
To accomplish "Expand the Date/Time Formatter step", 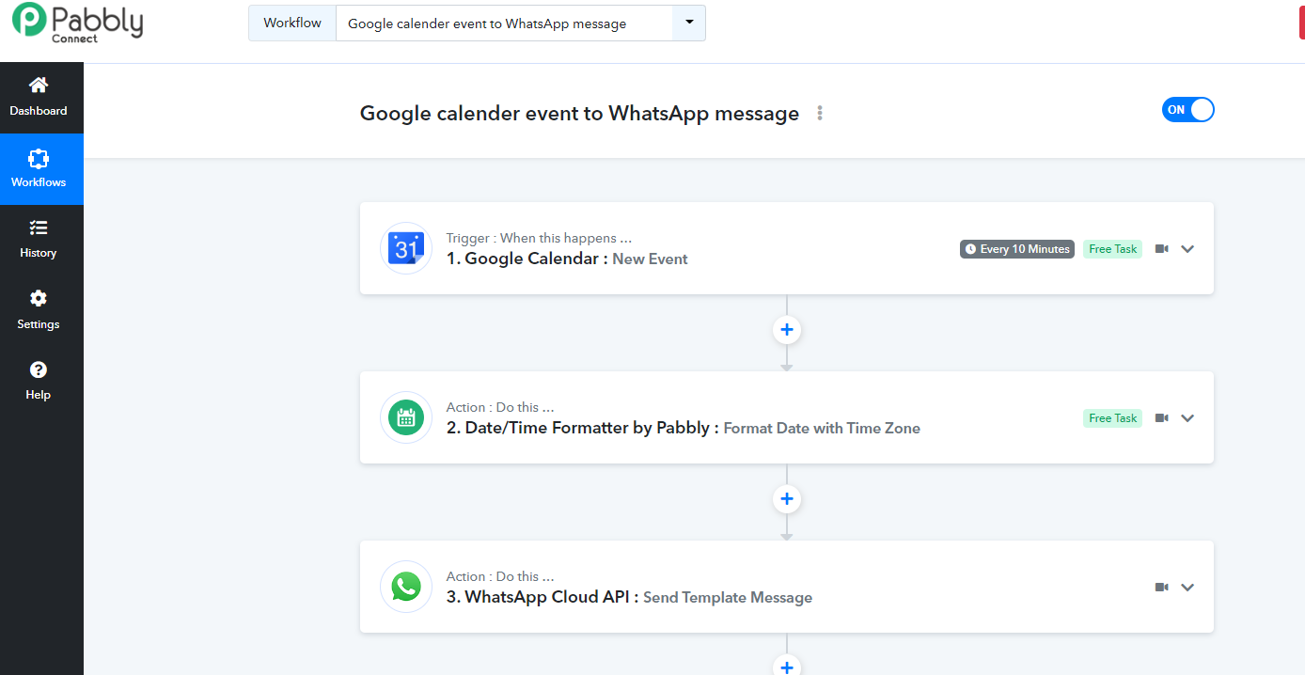I will 1187,418.
